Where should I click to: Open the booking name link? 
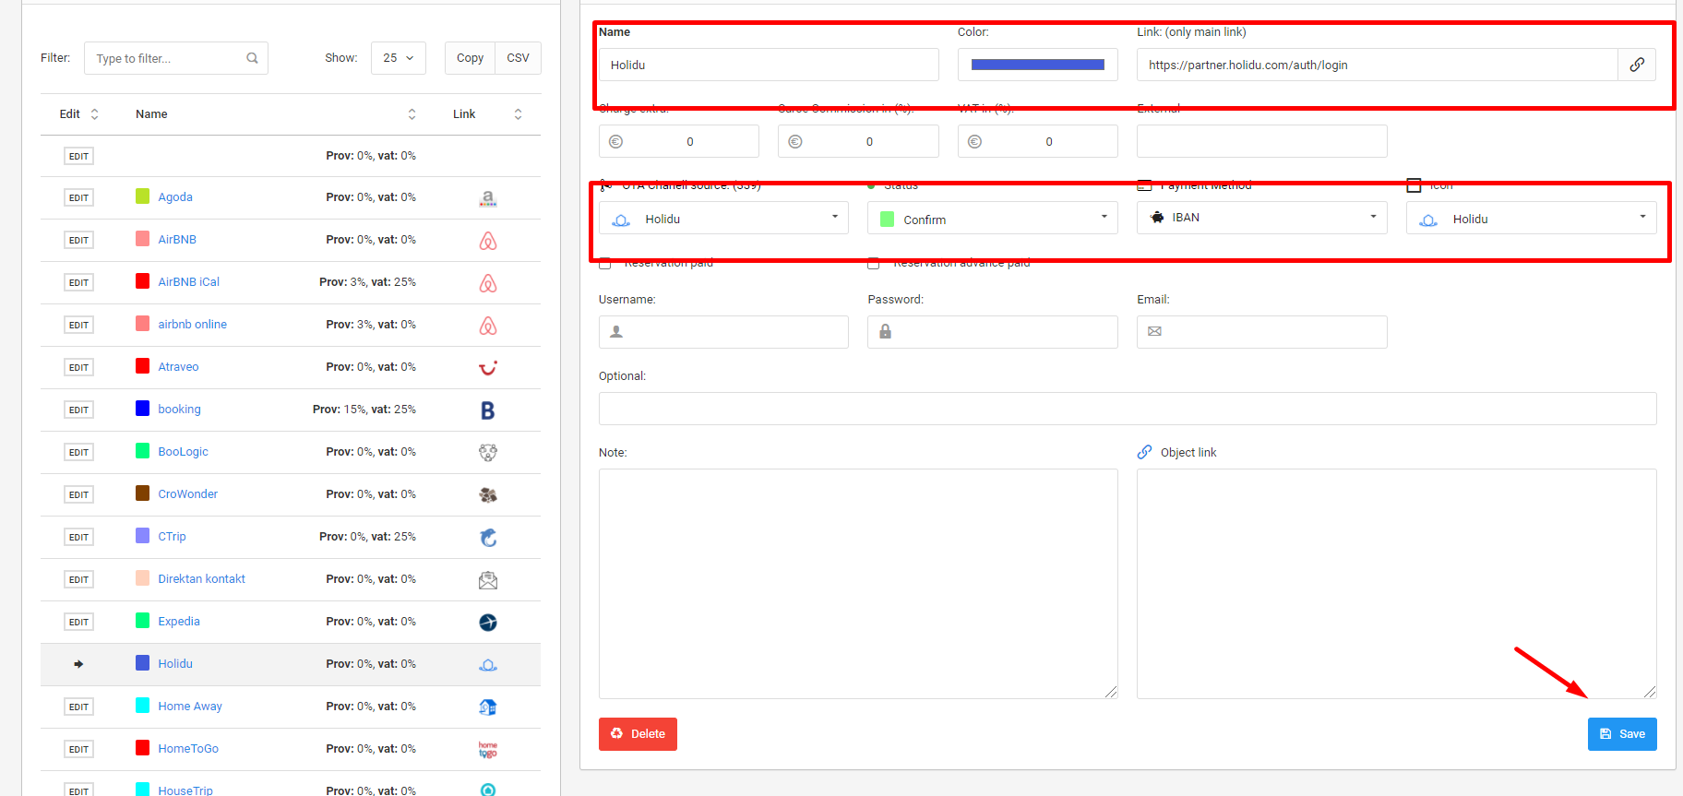click(x=179, y=410)
